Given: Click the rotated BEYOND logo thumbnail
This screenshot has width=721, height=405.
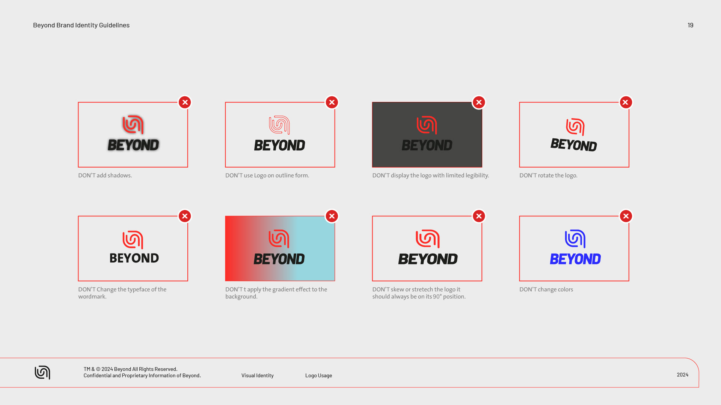Looking at the screenshot, I should coord(574,135).
